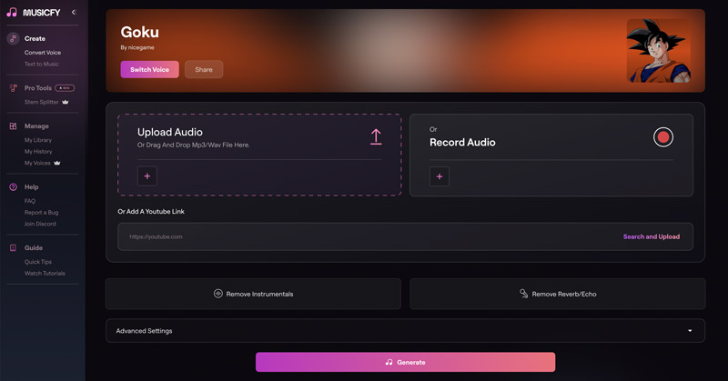Click the Upload Audio drop zone title
This screenshot has width=728, height=381.
coord(170,132)
